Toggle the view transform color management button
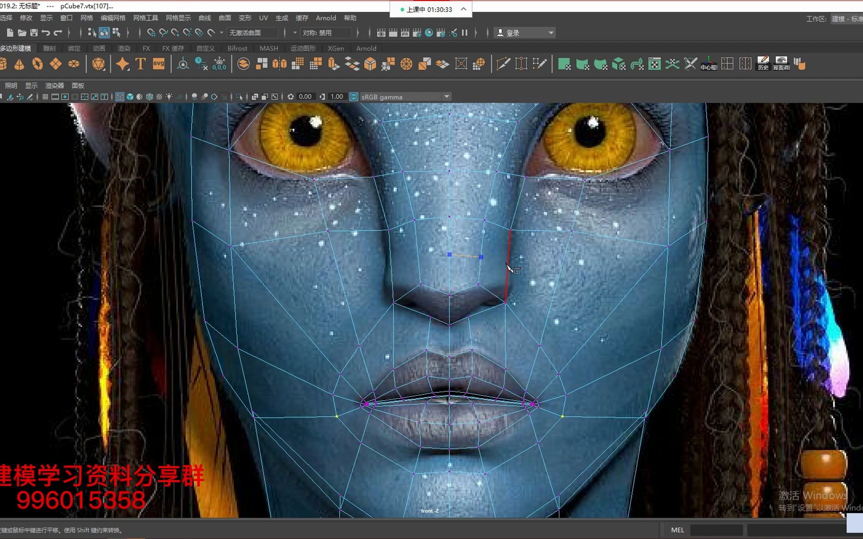863x539 pixels. [x=354, y=97]
